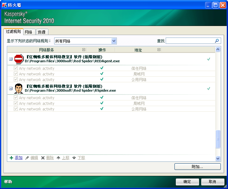Viewport: 228px width, 189px height.
Task: Switch to the 网络 tab
Action: 28,32
